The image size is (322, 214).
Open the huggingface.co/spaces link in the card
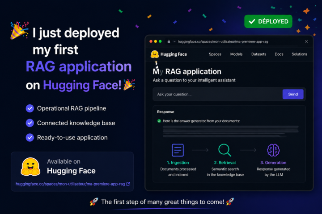(70, 184)
